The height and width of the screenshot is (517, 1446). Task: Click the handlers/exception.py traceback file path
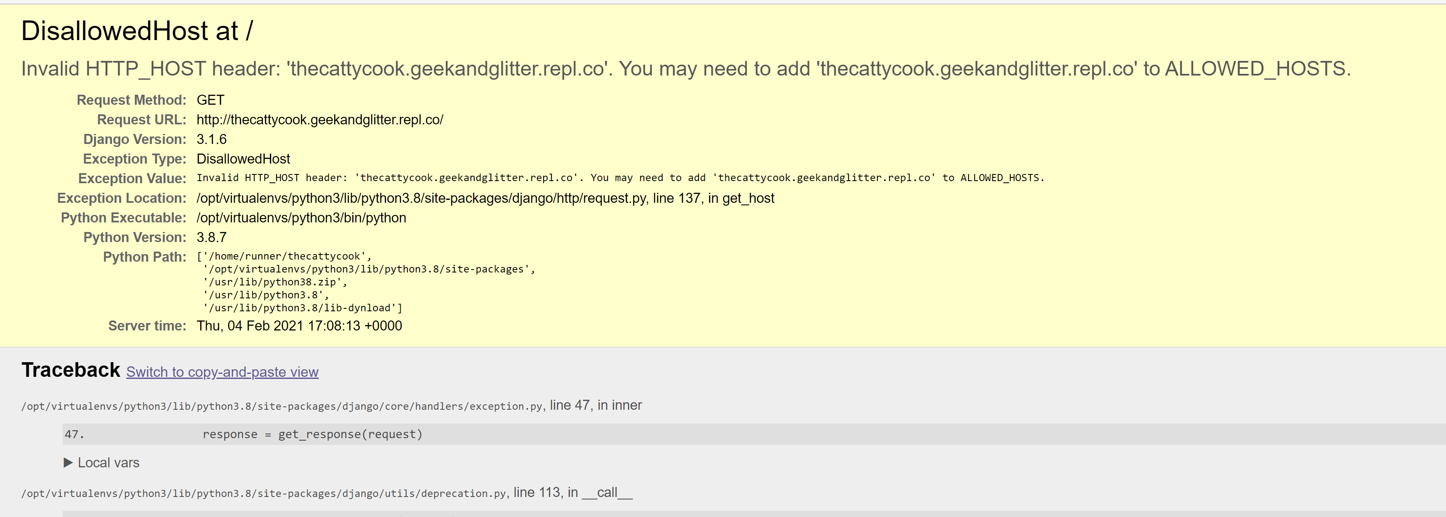coord(282,406)
